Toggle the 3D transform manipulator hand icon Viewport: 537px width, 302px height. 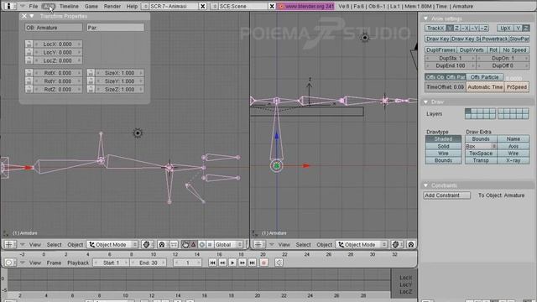[x=185, y=244]
